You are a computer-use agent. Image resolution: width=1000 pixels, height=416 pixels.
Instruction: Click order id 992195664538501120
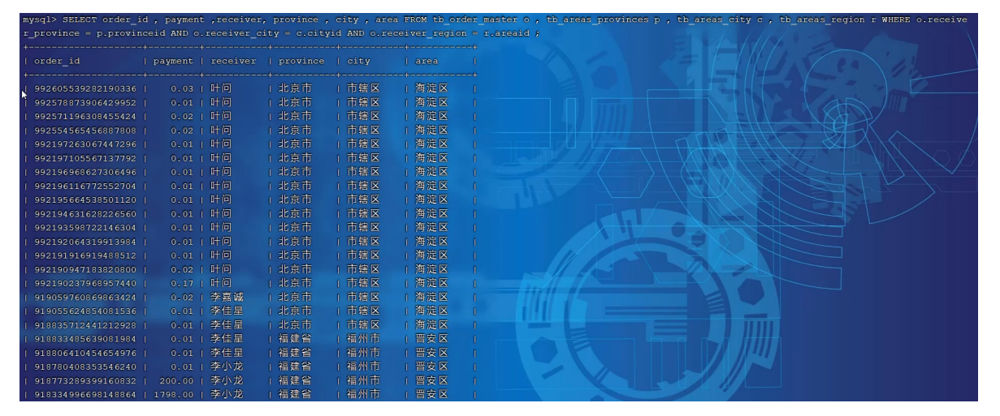(86, 199)
